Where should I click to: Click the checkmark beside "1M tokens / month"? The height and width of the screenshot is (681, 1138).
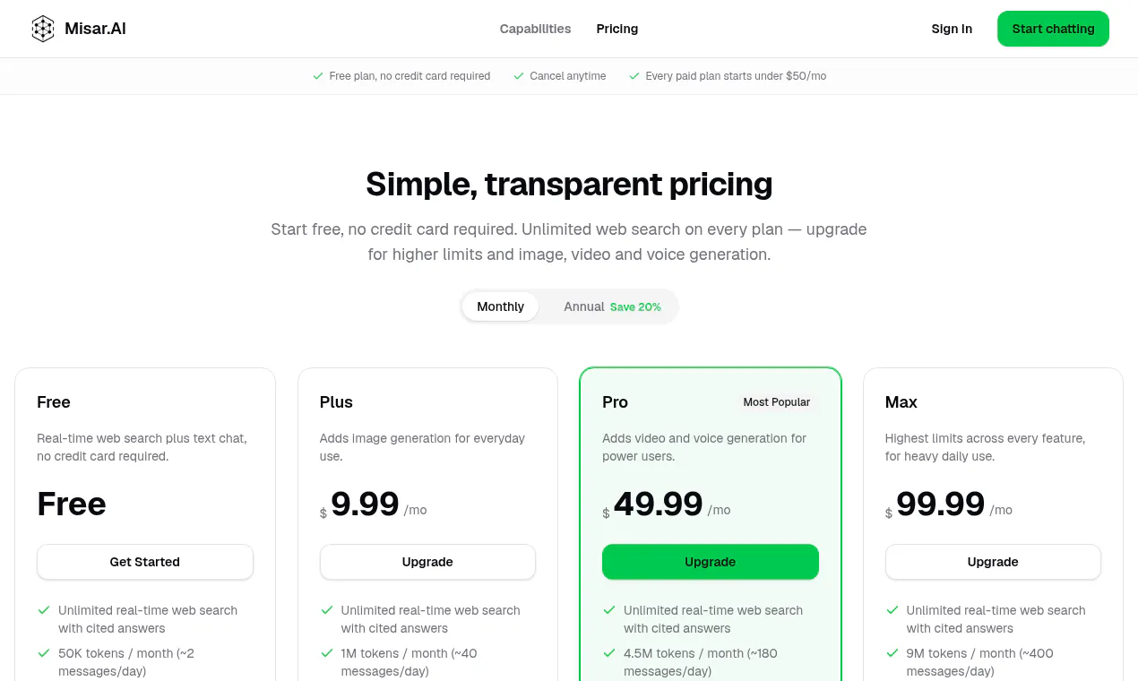[326, 653]
